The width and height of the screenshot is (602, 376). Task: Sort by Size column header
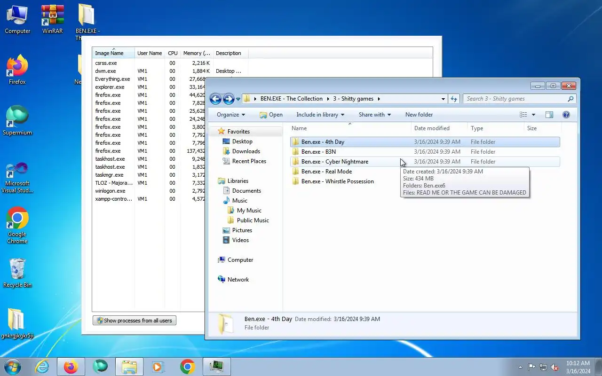tap(543, 128)
